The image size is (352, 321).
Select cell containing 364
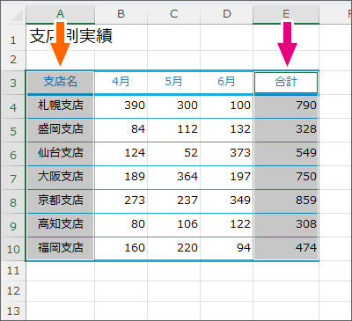[x=174, y=178]
